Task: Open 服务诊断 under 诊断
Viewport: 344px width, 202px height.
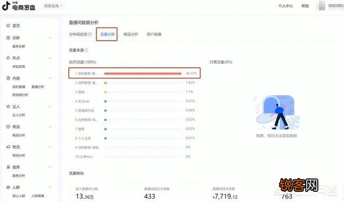Action: 19,46
